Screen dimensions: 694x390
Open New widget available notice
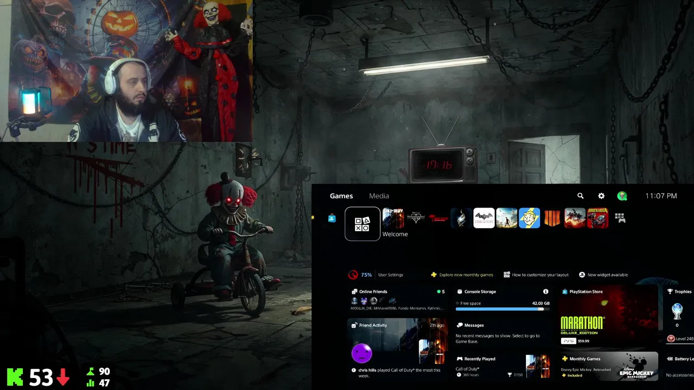click(x=603, y=275)
